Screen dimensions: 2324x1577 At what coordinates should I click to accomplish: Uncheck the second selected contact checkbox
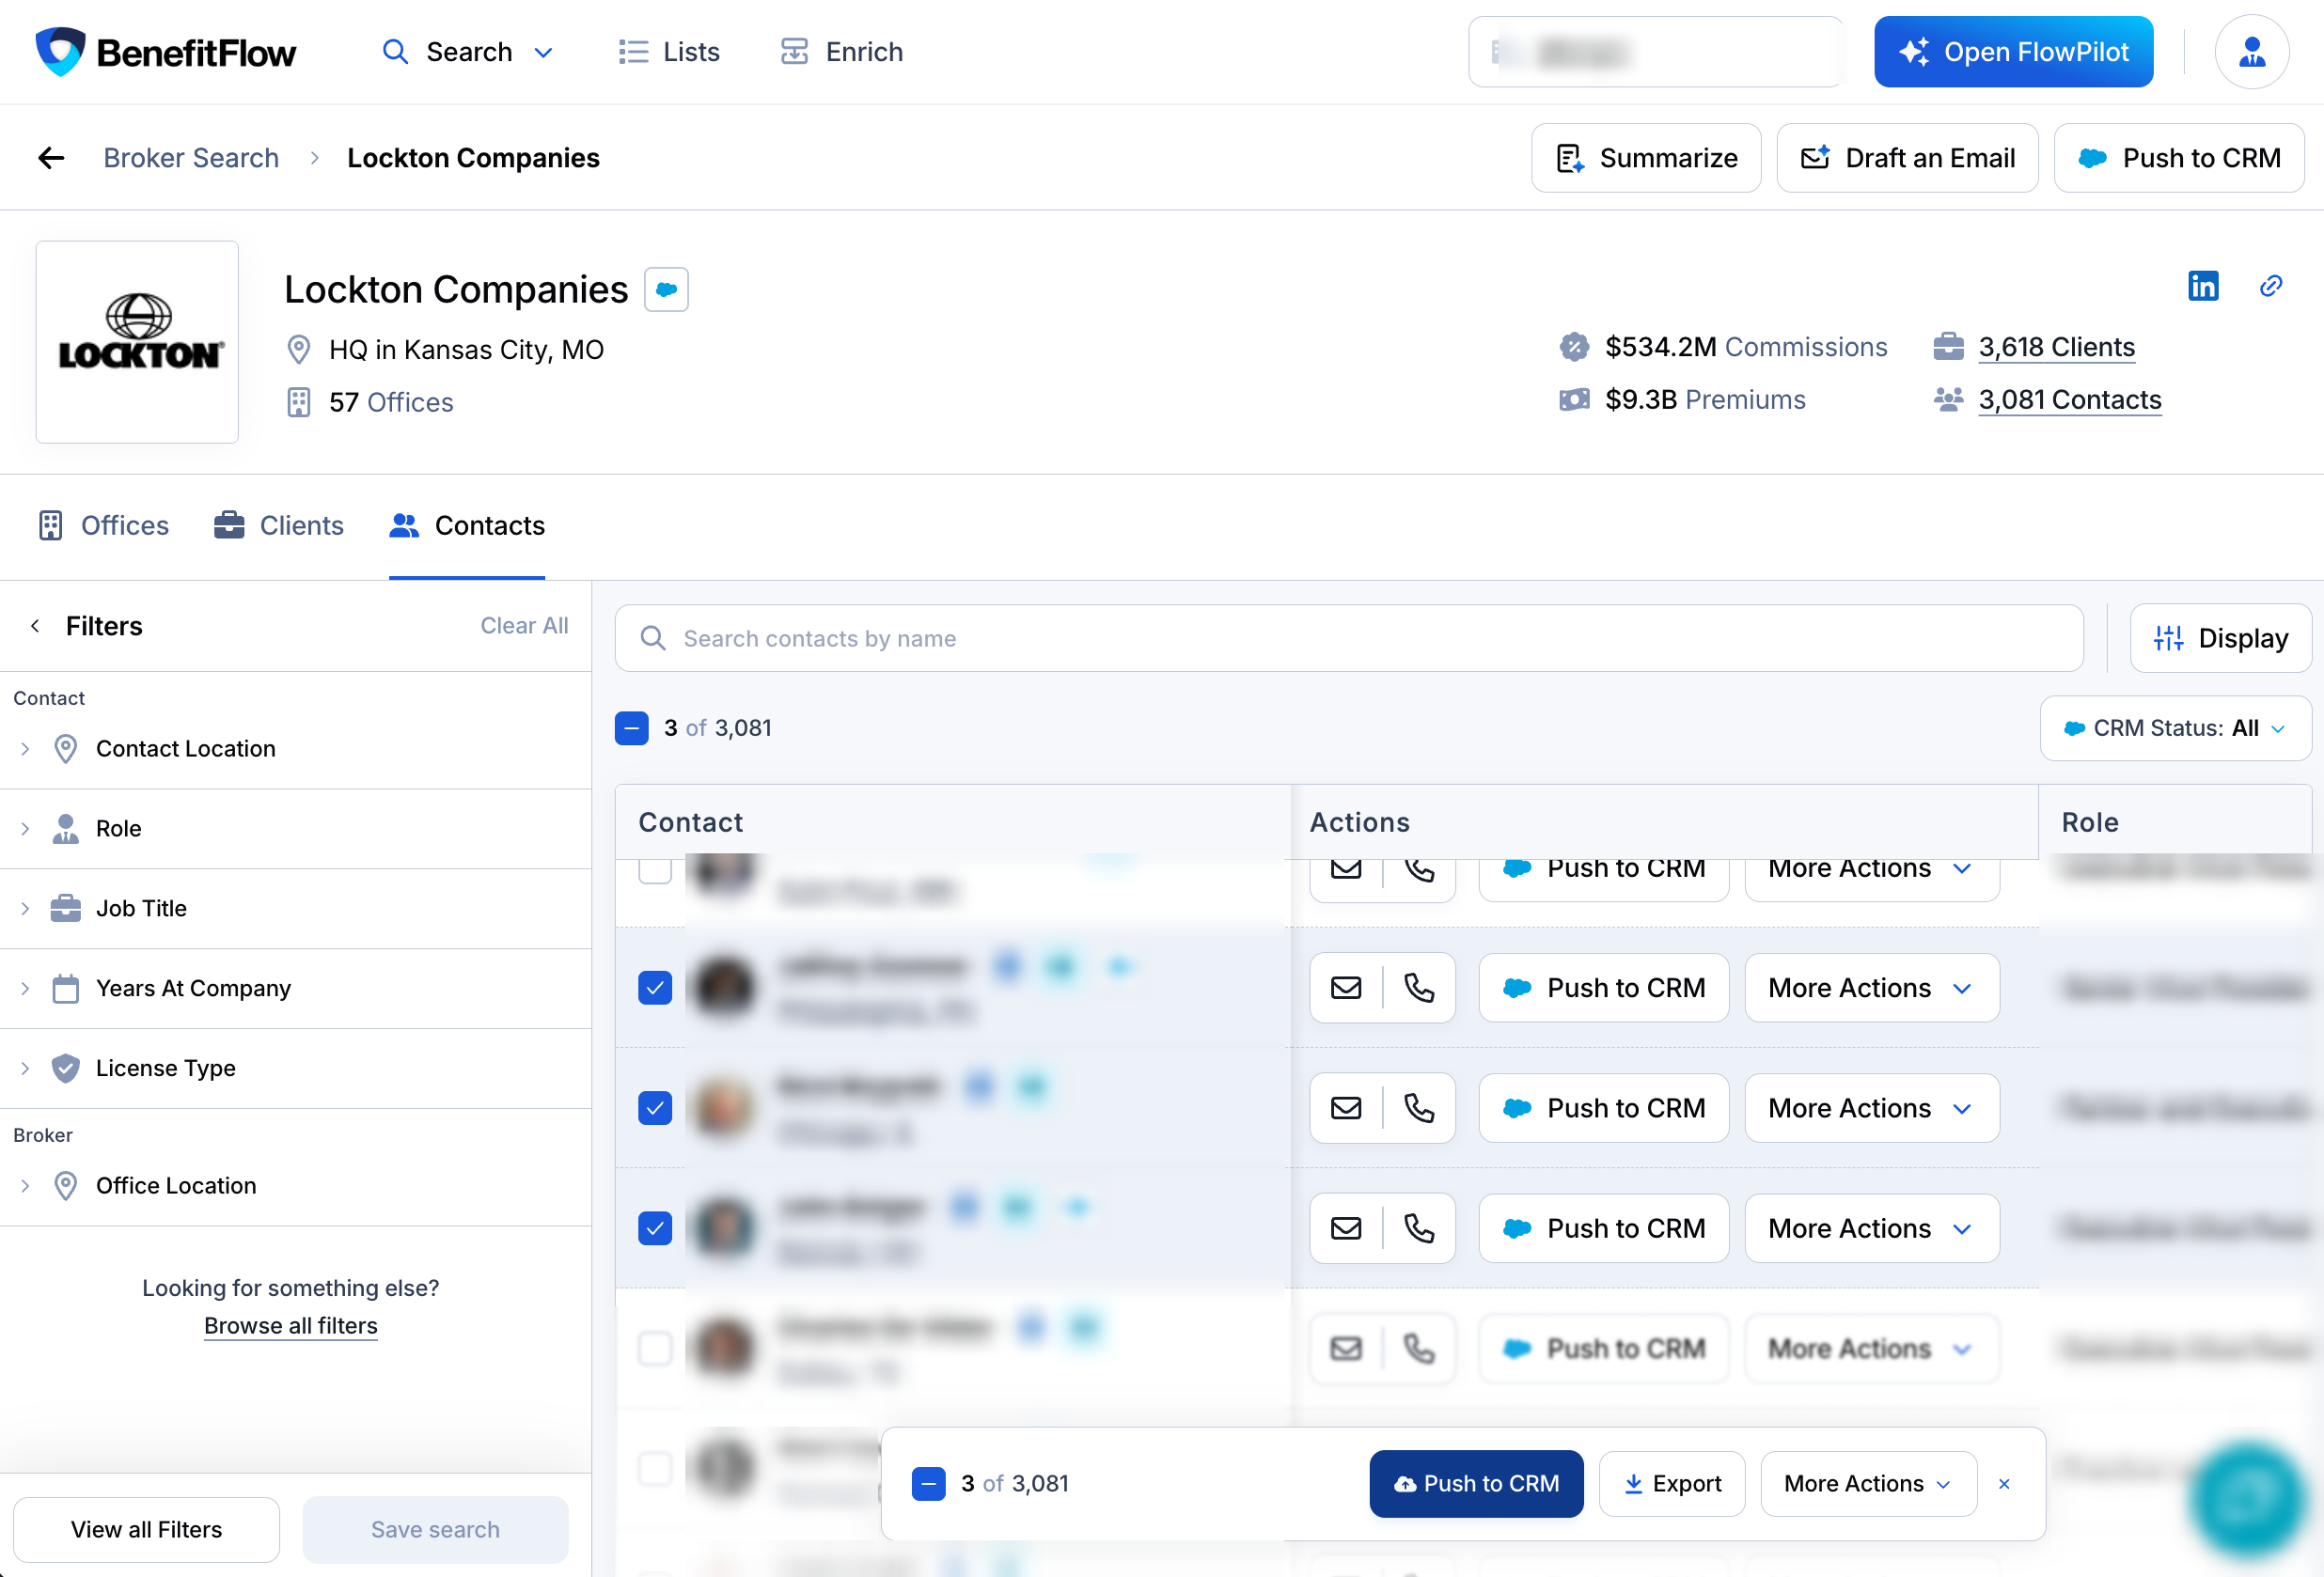tap(655, 1108)
